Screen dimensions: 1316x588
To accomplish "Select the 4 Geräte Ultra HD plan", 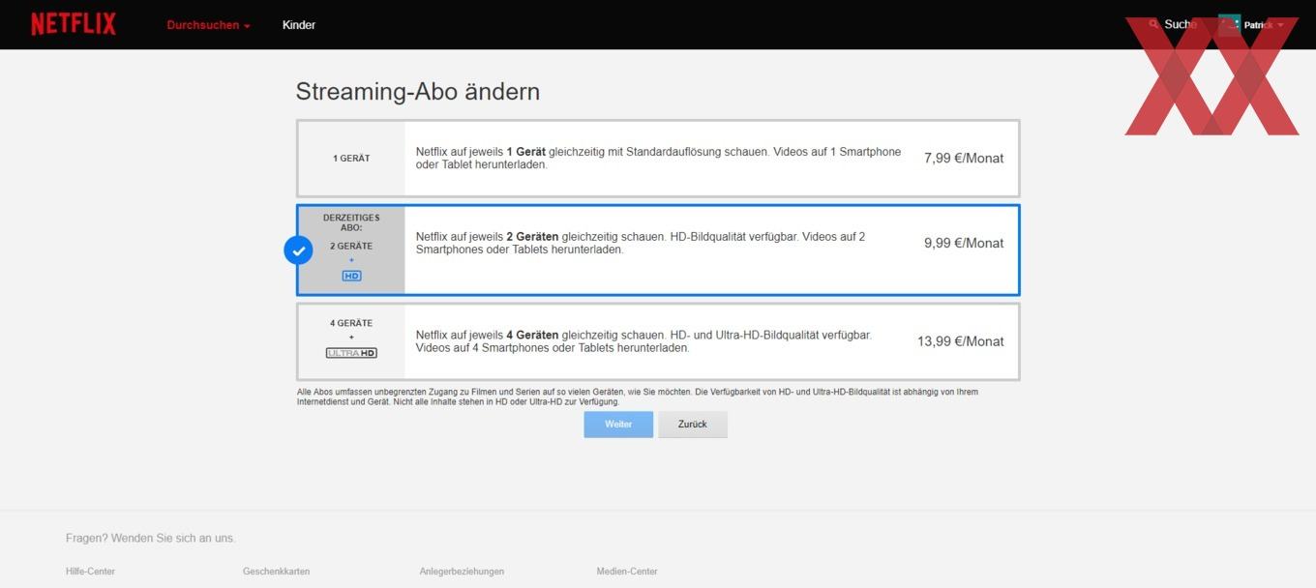I will coord(658,341).
